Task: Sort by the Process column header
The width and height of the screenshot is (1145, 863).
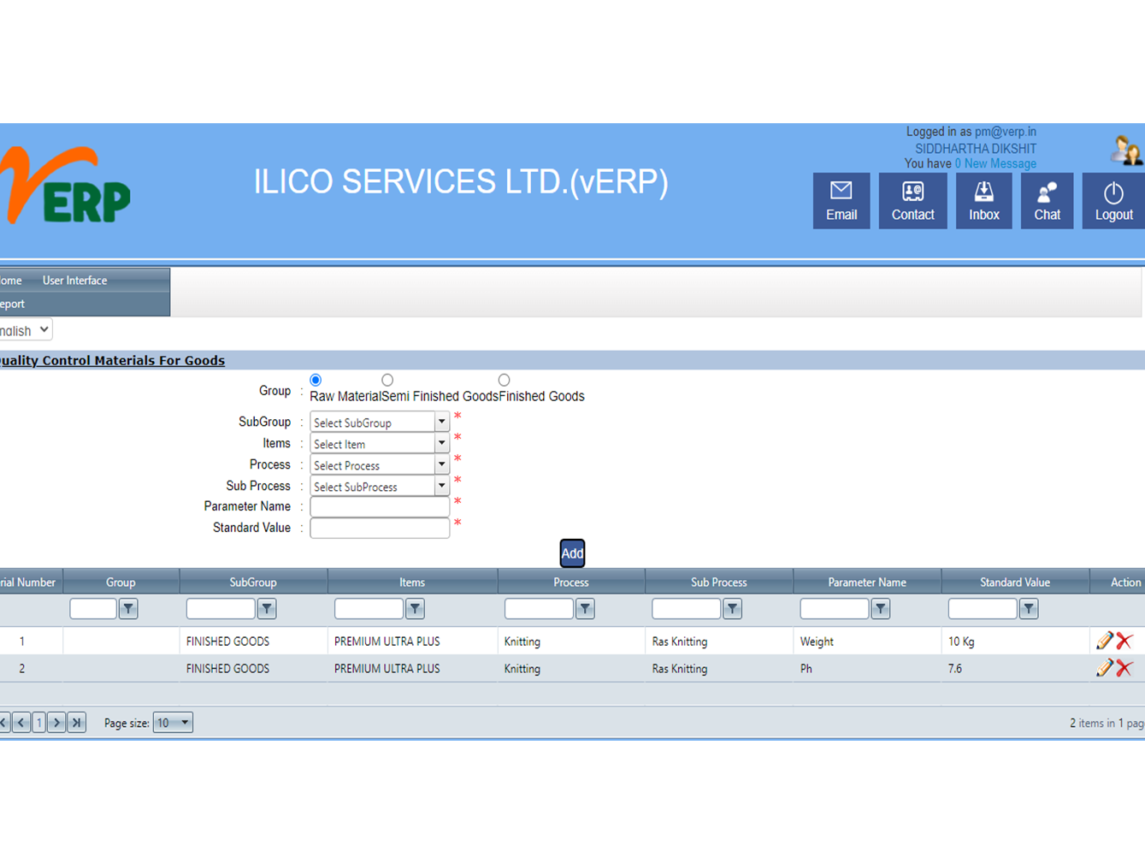Action: tap(571, 582)
